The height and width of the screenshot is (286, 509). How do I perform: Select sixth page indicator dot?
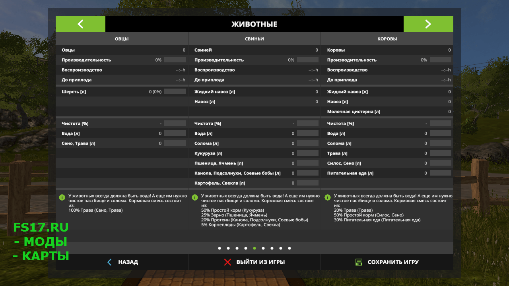(x=263, y=248)
